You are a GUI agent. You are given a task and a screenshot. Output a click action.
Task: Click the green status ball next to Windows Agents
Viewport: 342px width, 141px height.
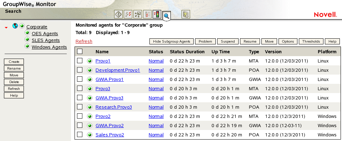(27, 46)
